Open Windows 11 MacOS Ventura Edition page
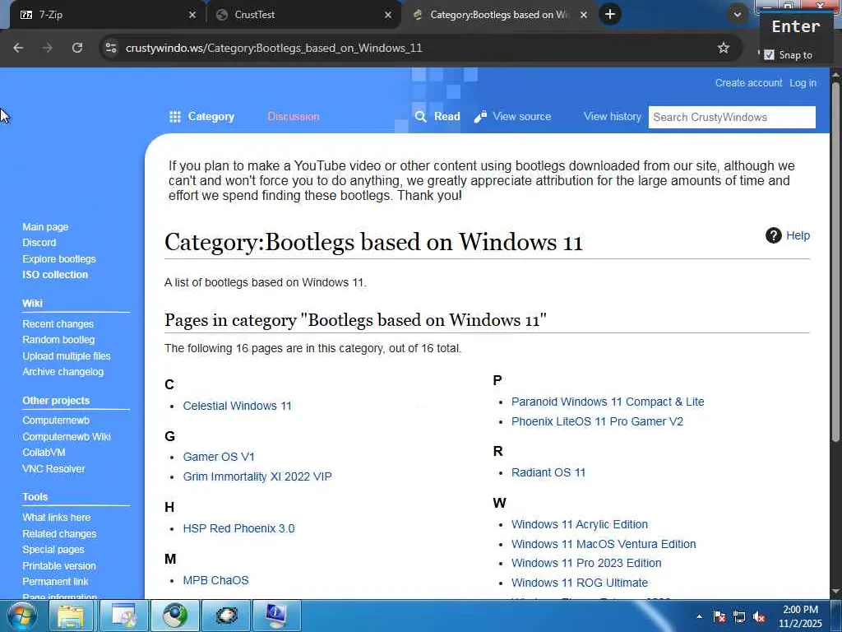This screenshot has width=842, height=632. (x=604, y=544)
